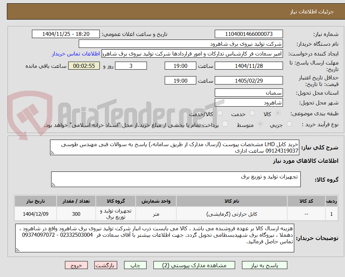Click the شماره نیاز field 1104001466000073
This screenshot has width=345, height=277.
point(249,34)
